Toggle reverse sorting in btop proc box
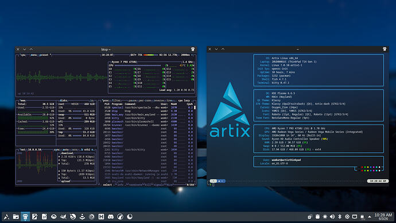396x223 pixels. coord(159,101)
